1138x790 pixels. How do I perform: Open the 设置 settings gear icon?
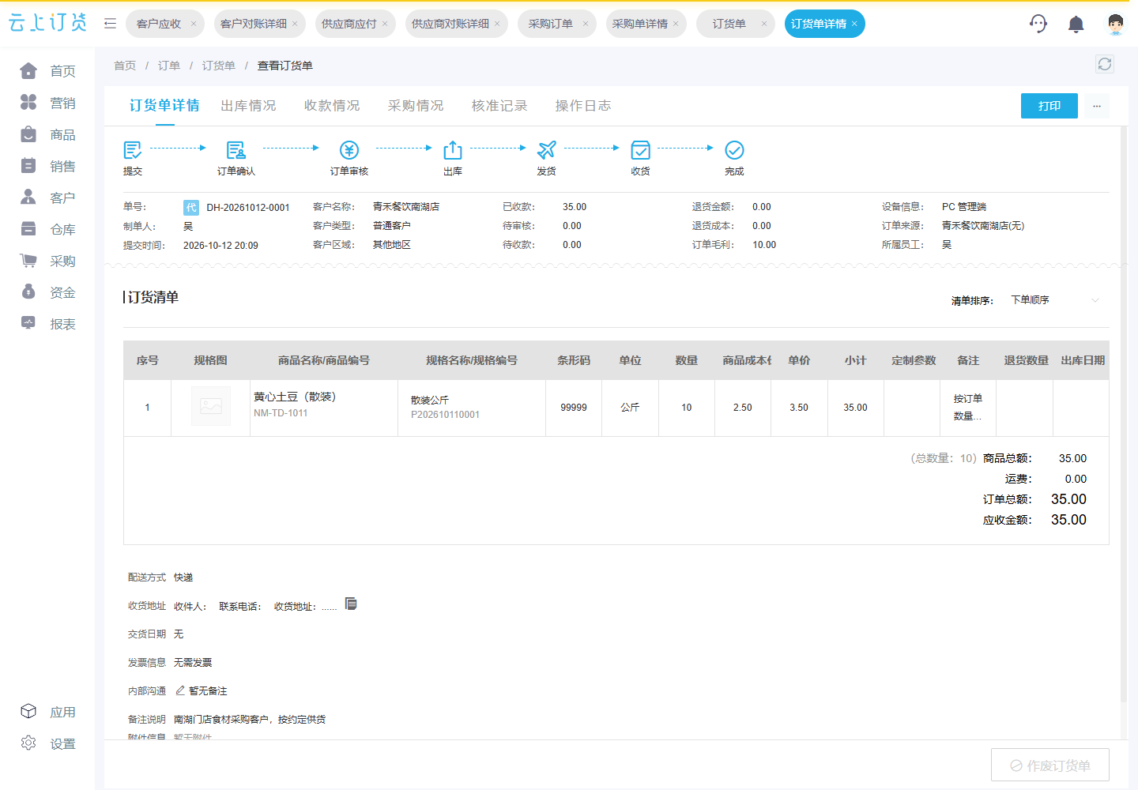[28, 743]
